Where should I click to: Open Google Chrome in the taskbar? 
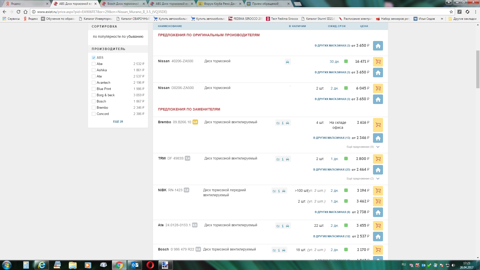(x=119, y=265)
